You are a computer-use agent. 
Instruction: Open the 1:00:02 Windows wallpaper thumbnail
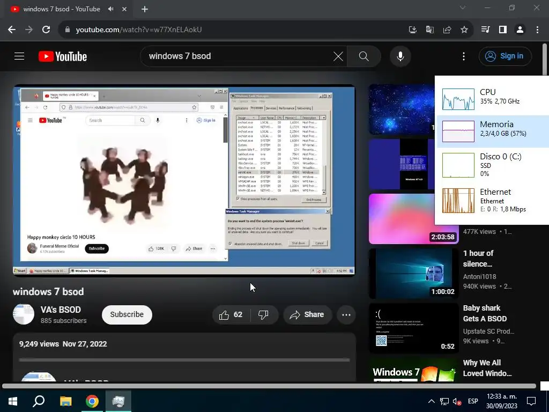(x=413, y=273)
